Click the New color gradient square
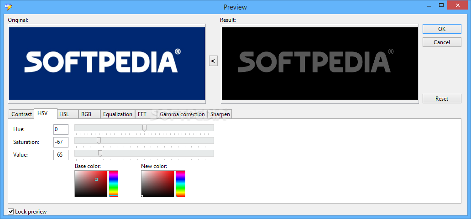 pyautogui.click(x=157, y=183)
